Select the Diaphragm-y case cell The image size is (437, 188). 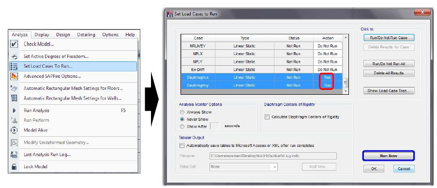[x=198, y=85]
